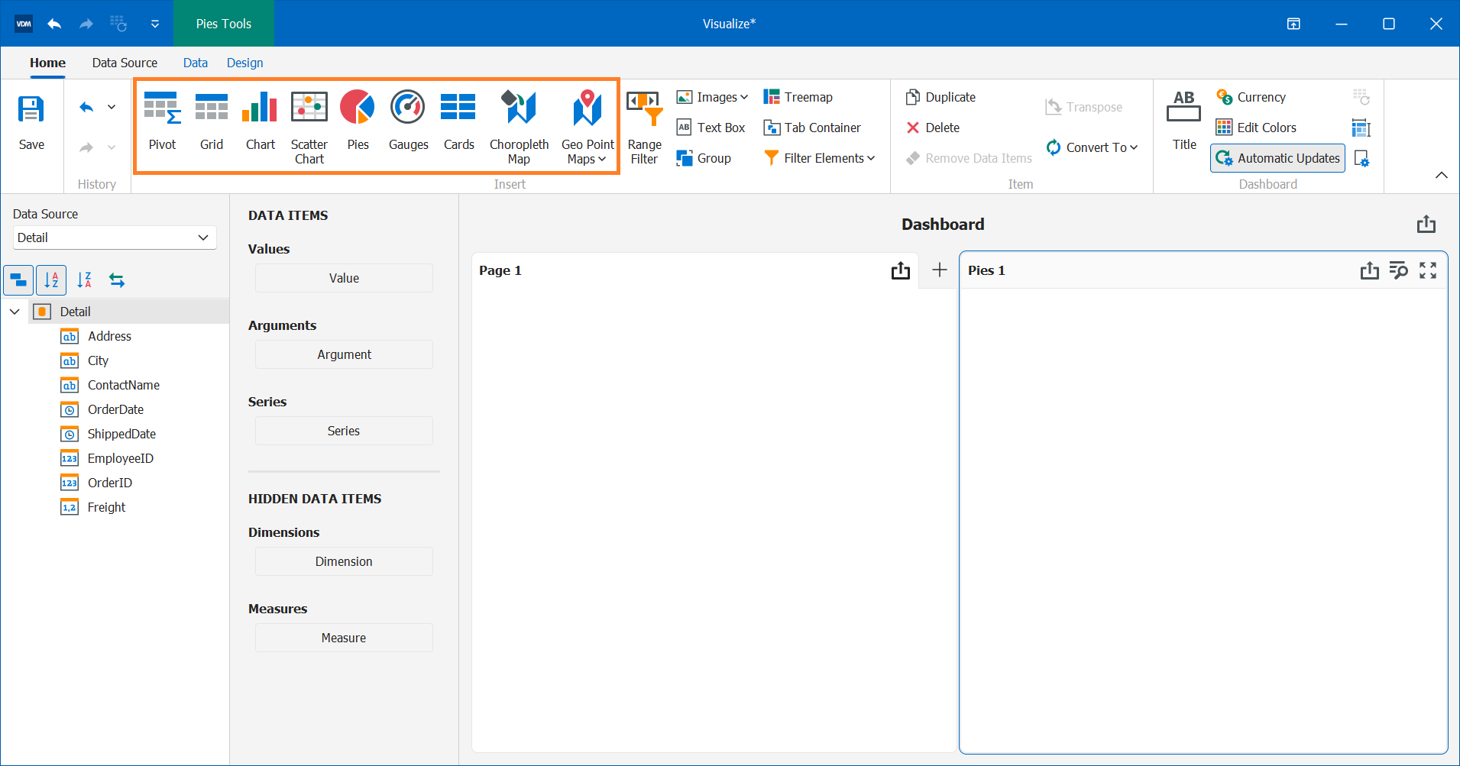Switch to the Design ribbon tab
Image resolution: width=1460 pixels, height=766 pixels.
pyautogui.click(x=244, y=63)
